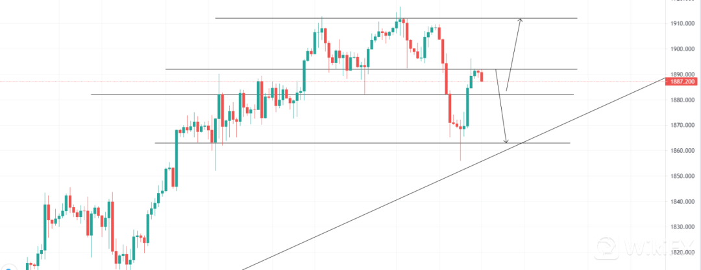Click the red 1887.200 current price tag
The width and height of the screenshot is (701, 270).
[x=683, y=82]
